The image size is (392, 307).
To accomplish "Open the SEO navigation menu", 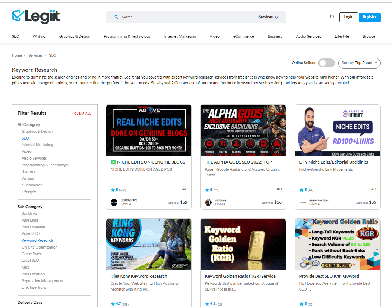I will coord(15,36).
